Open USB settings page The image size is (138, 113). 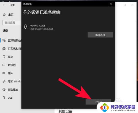click(x=10, y=98)
